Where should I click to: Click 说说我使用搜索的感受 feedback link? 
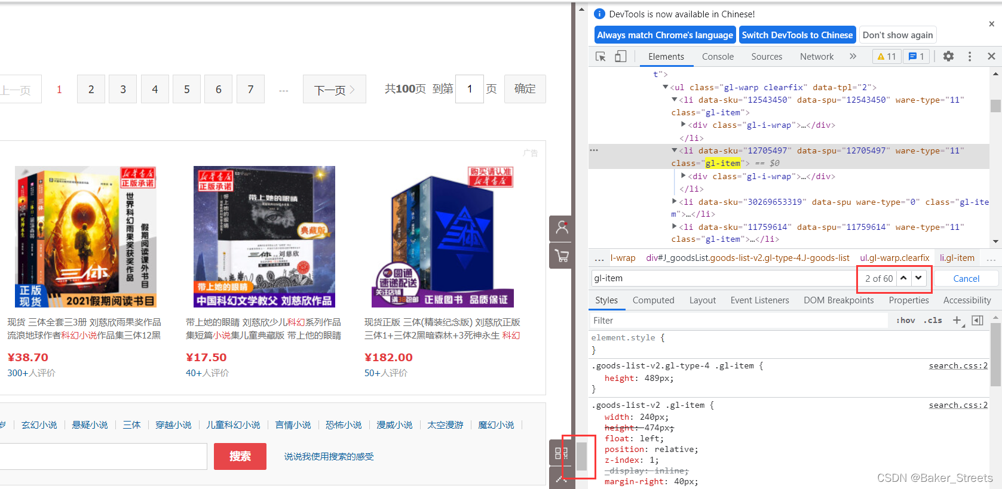(329, 456)
